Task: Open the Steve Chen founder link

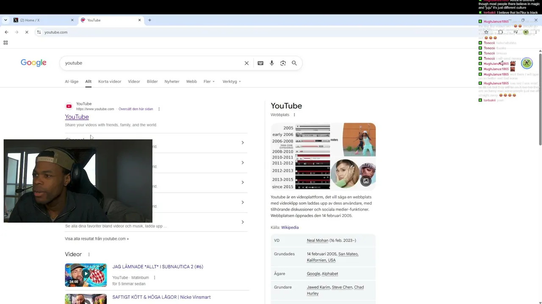Action: (342, 288)
